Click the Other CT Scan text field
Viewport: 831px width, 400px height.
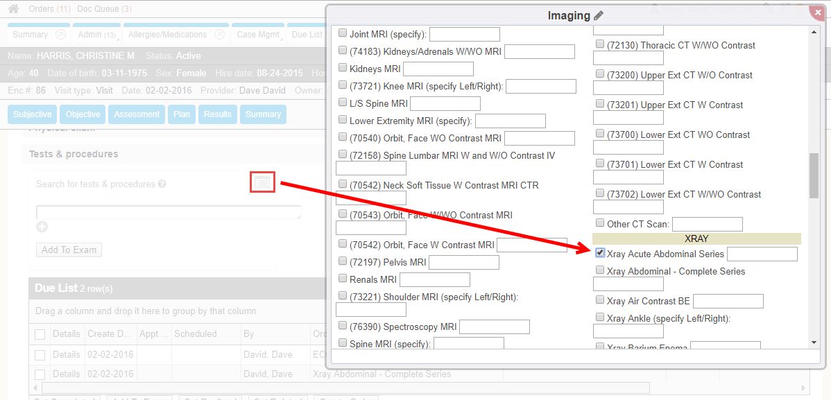[707, 224]
